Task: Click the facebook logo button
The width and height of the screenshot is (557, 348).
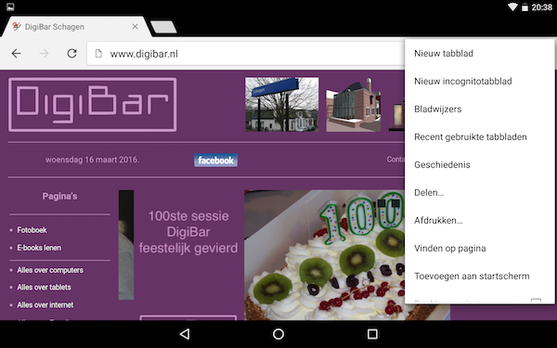Action: point(215,161)
